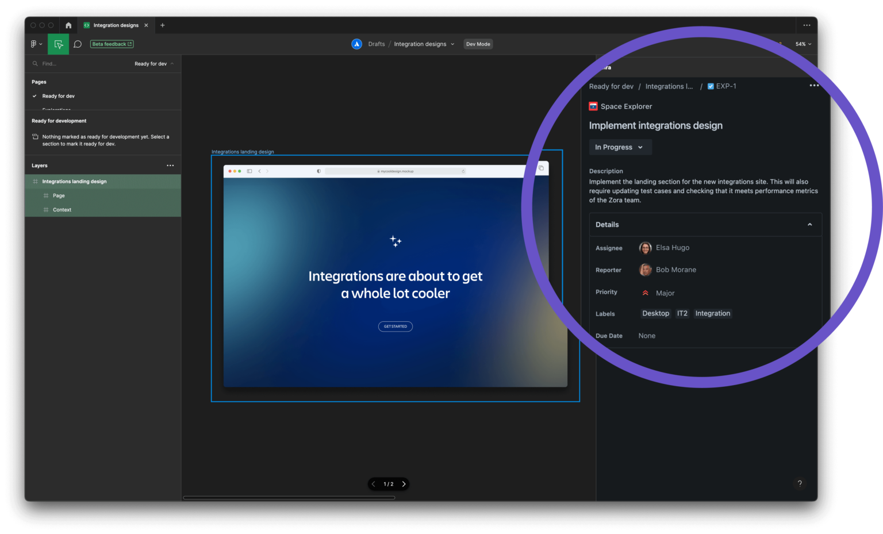Click the checkmark beside Ready for dev page
This screenshot has height=534, width=883.
pyautogui.click(x=34, y=96)
